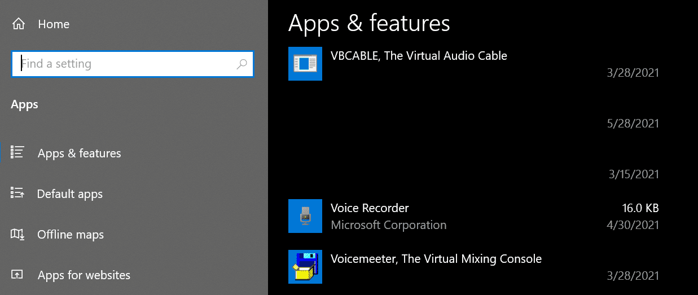Open Default apps settings page

coord(70,194)
